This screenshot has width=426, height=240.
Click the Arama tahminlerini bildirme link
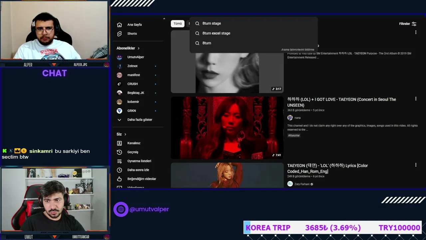(x=298, y=50)
